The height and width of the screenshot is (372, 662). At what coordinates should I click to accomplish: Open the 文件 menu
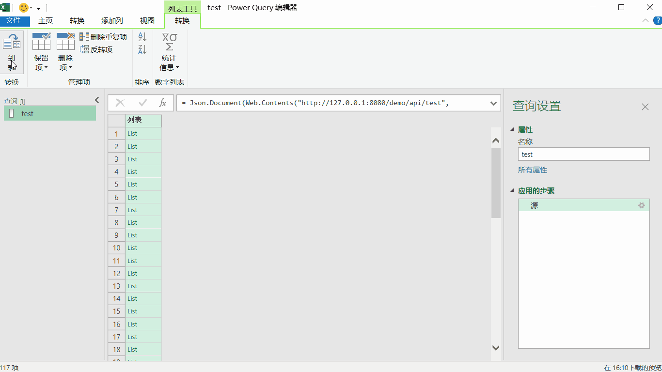click(x=14, y=21)
